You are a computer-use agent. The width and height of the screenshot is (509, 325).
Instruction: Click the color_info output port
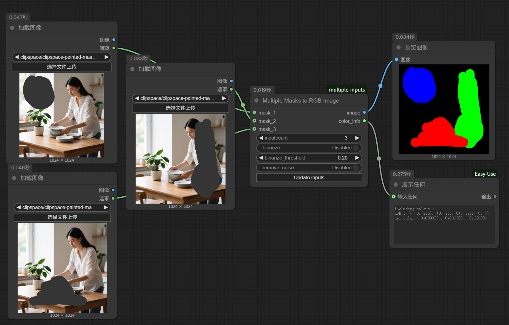tap(364, 121)
